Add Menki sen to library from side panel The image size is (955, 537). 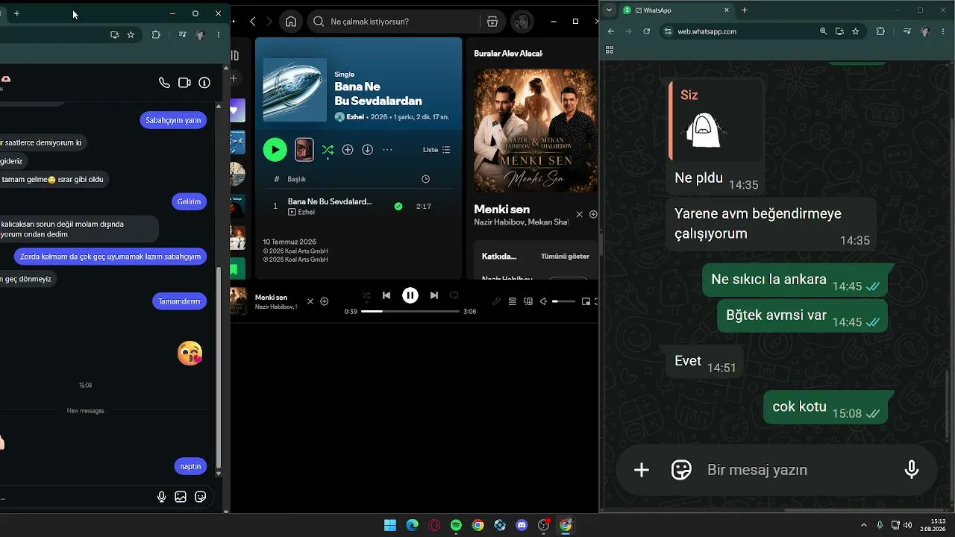click(593, 214)
